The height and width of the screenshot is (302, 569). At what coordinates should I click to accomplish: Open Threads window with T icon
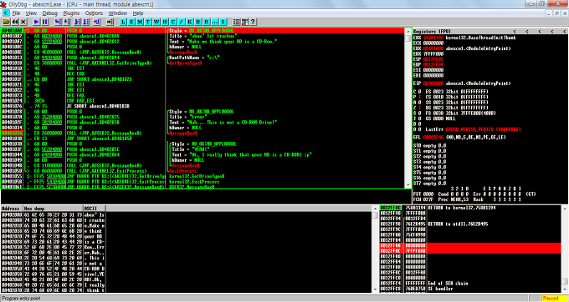[148, 22]
